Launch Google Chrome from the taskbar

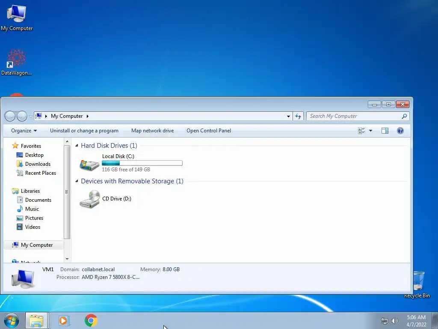click(91, 320)
